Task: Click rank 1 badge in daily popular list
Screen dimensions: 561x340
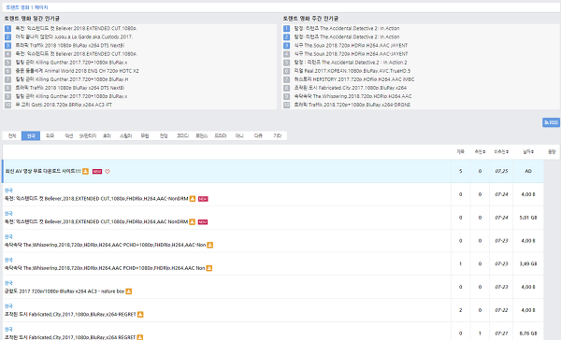Action: pyautogui.click(x=7, y=29)
